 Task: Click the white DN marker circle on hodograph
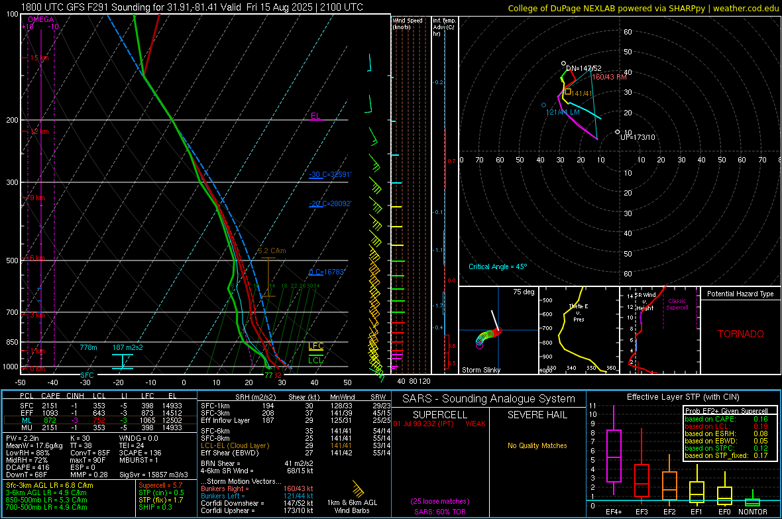[x=563, y=64]
